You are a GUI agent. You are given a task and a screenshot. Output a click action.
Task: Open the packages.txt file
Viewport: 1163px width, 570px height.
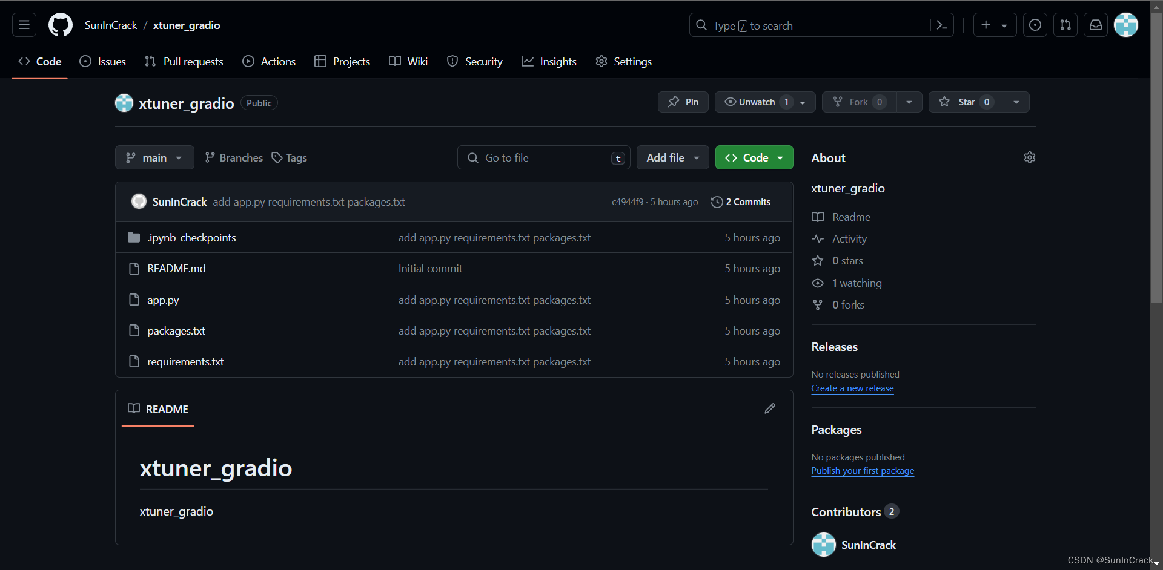point(176,330)
